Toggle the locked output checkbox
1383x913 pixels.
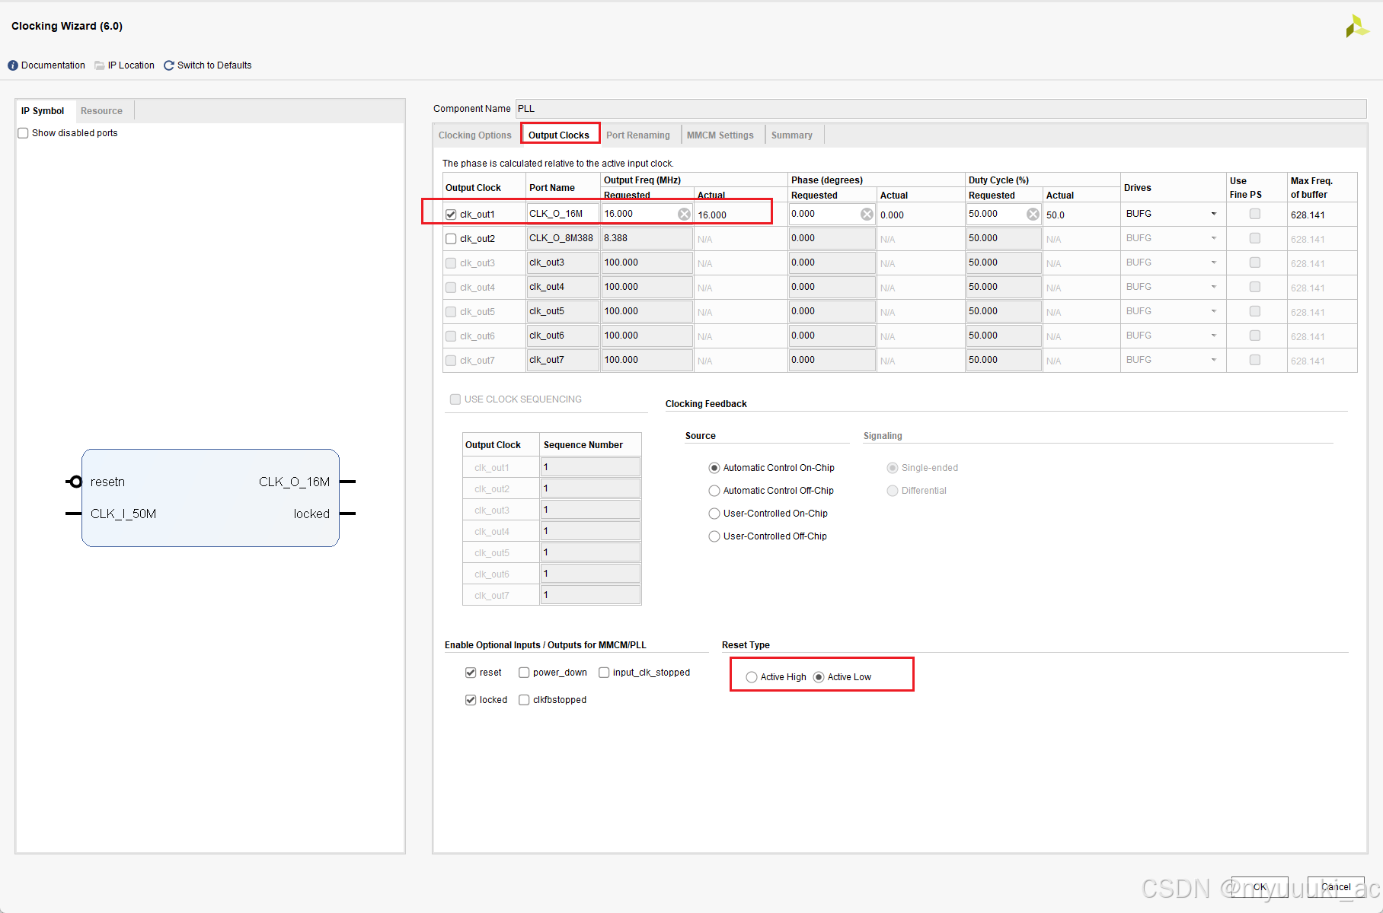pos(471,700)
